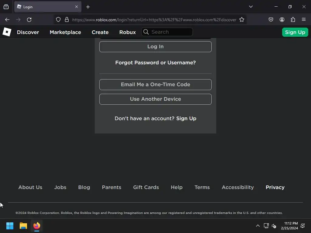Select the Login browser tab

pyautogui.click(x=48, y=7)
